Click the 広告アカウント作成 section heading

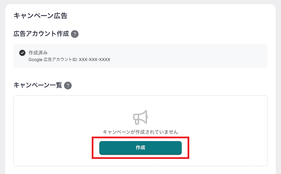tap(41, 34)
